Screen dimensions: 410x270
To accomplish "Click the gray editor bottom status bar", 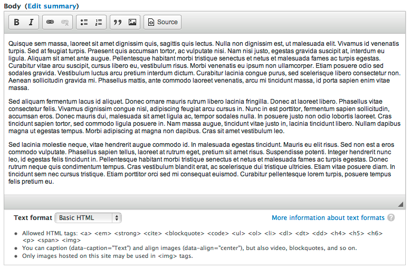I will point(201,203).
